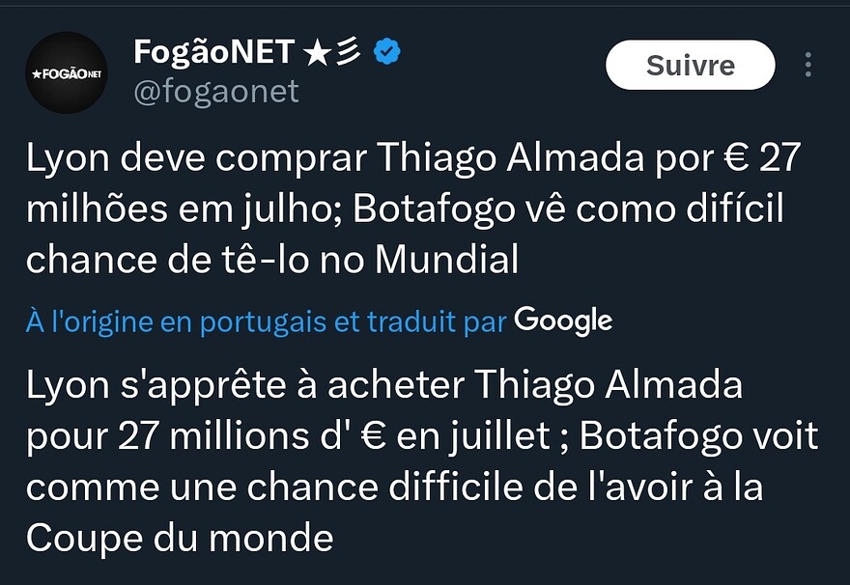The height and width of the screenshot is (585, 850).
Task: Click the striped symbol after the star
Action: tap(349, 51)
